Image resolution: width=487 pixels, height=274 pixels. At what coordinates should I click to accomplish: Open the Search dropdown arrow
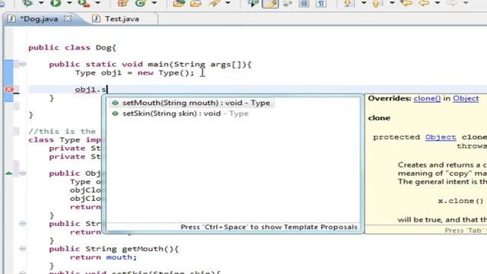(x=228, y=3)
